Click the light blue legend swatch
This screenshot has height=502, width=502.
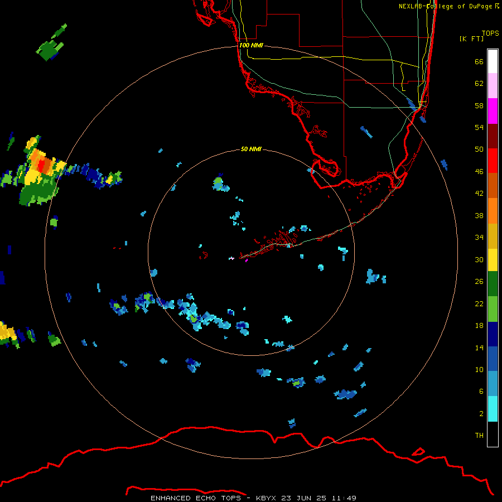[493, 384]
